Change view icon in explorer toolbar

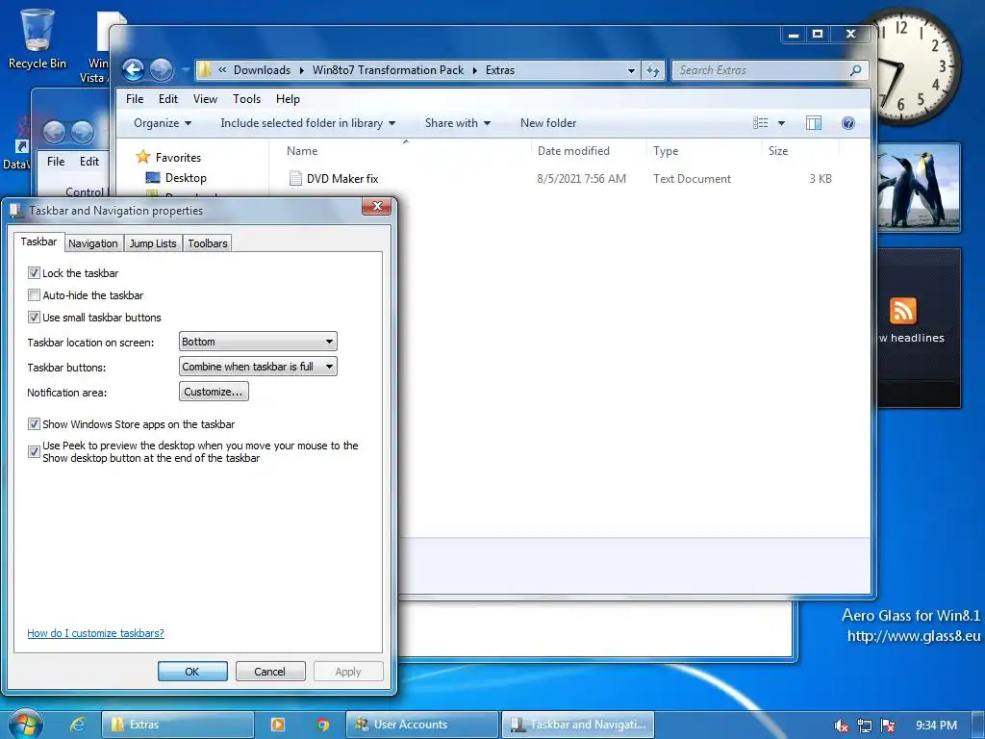(760, 123)
